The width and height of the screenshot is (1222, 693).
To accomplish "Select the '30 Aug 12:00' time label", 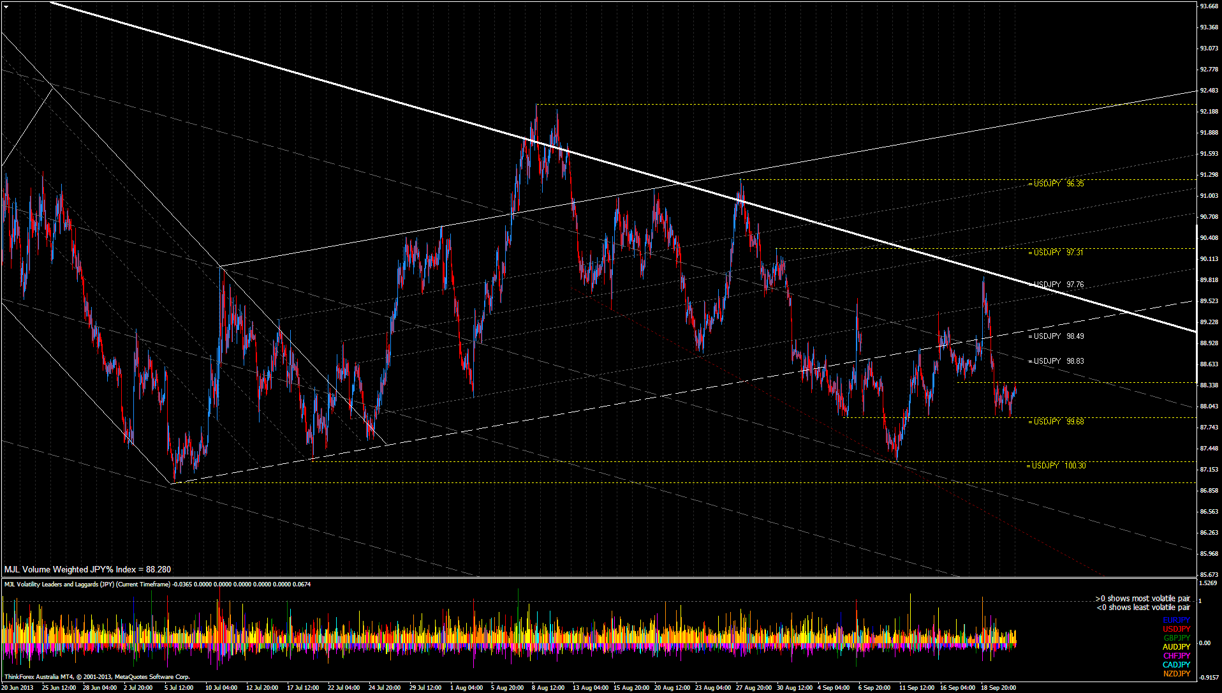I will pyautogui.click(x=795, y=688).
